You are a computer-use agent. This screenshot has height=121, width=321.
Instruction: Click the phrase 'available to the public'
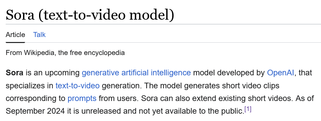[204, 111]
